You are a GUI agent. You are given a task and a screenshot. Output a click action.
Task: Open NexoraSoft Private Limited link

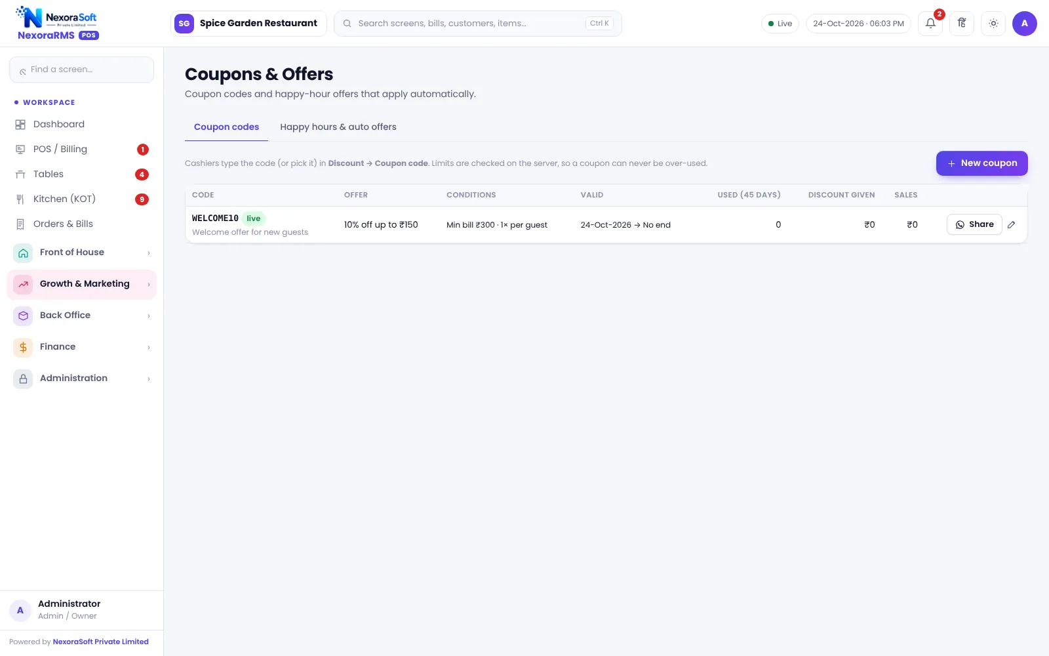tap(101, 642)
